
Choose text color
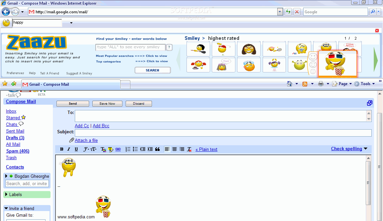(x=103, y=150)
